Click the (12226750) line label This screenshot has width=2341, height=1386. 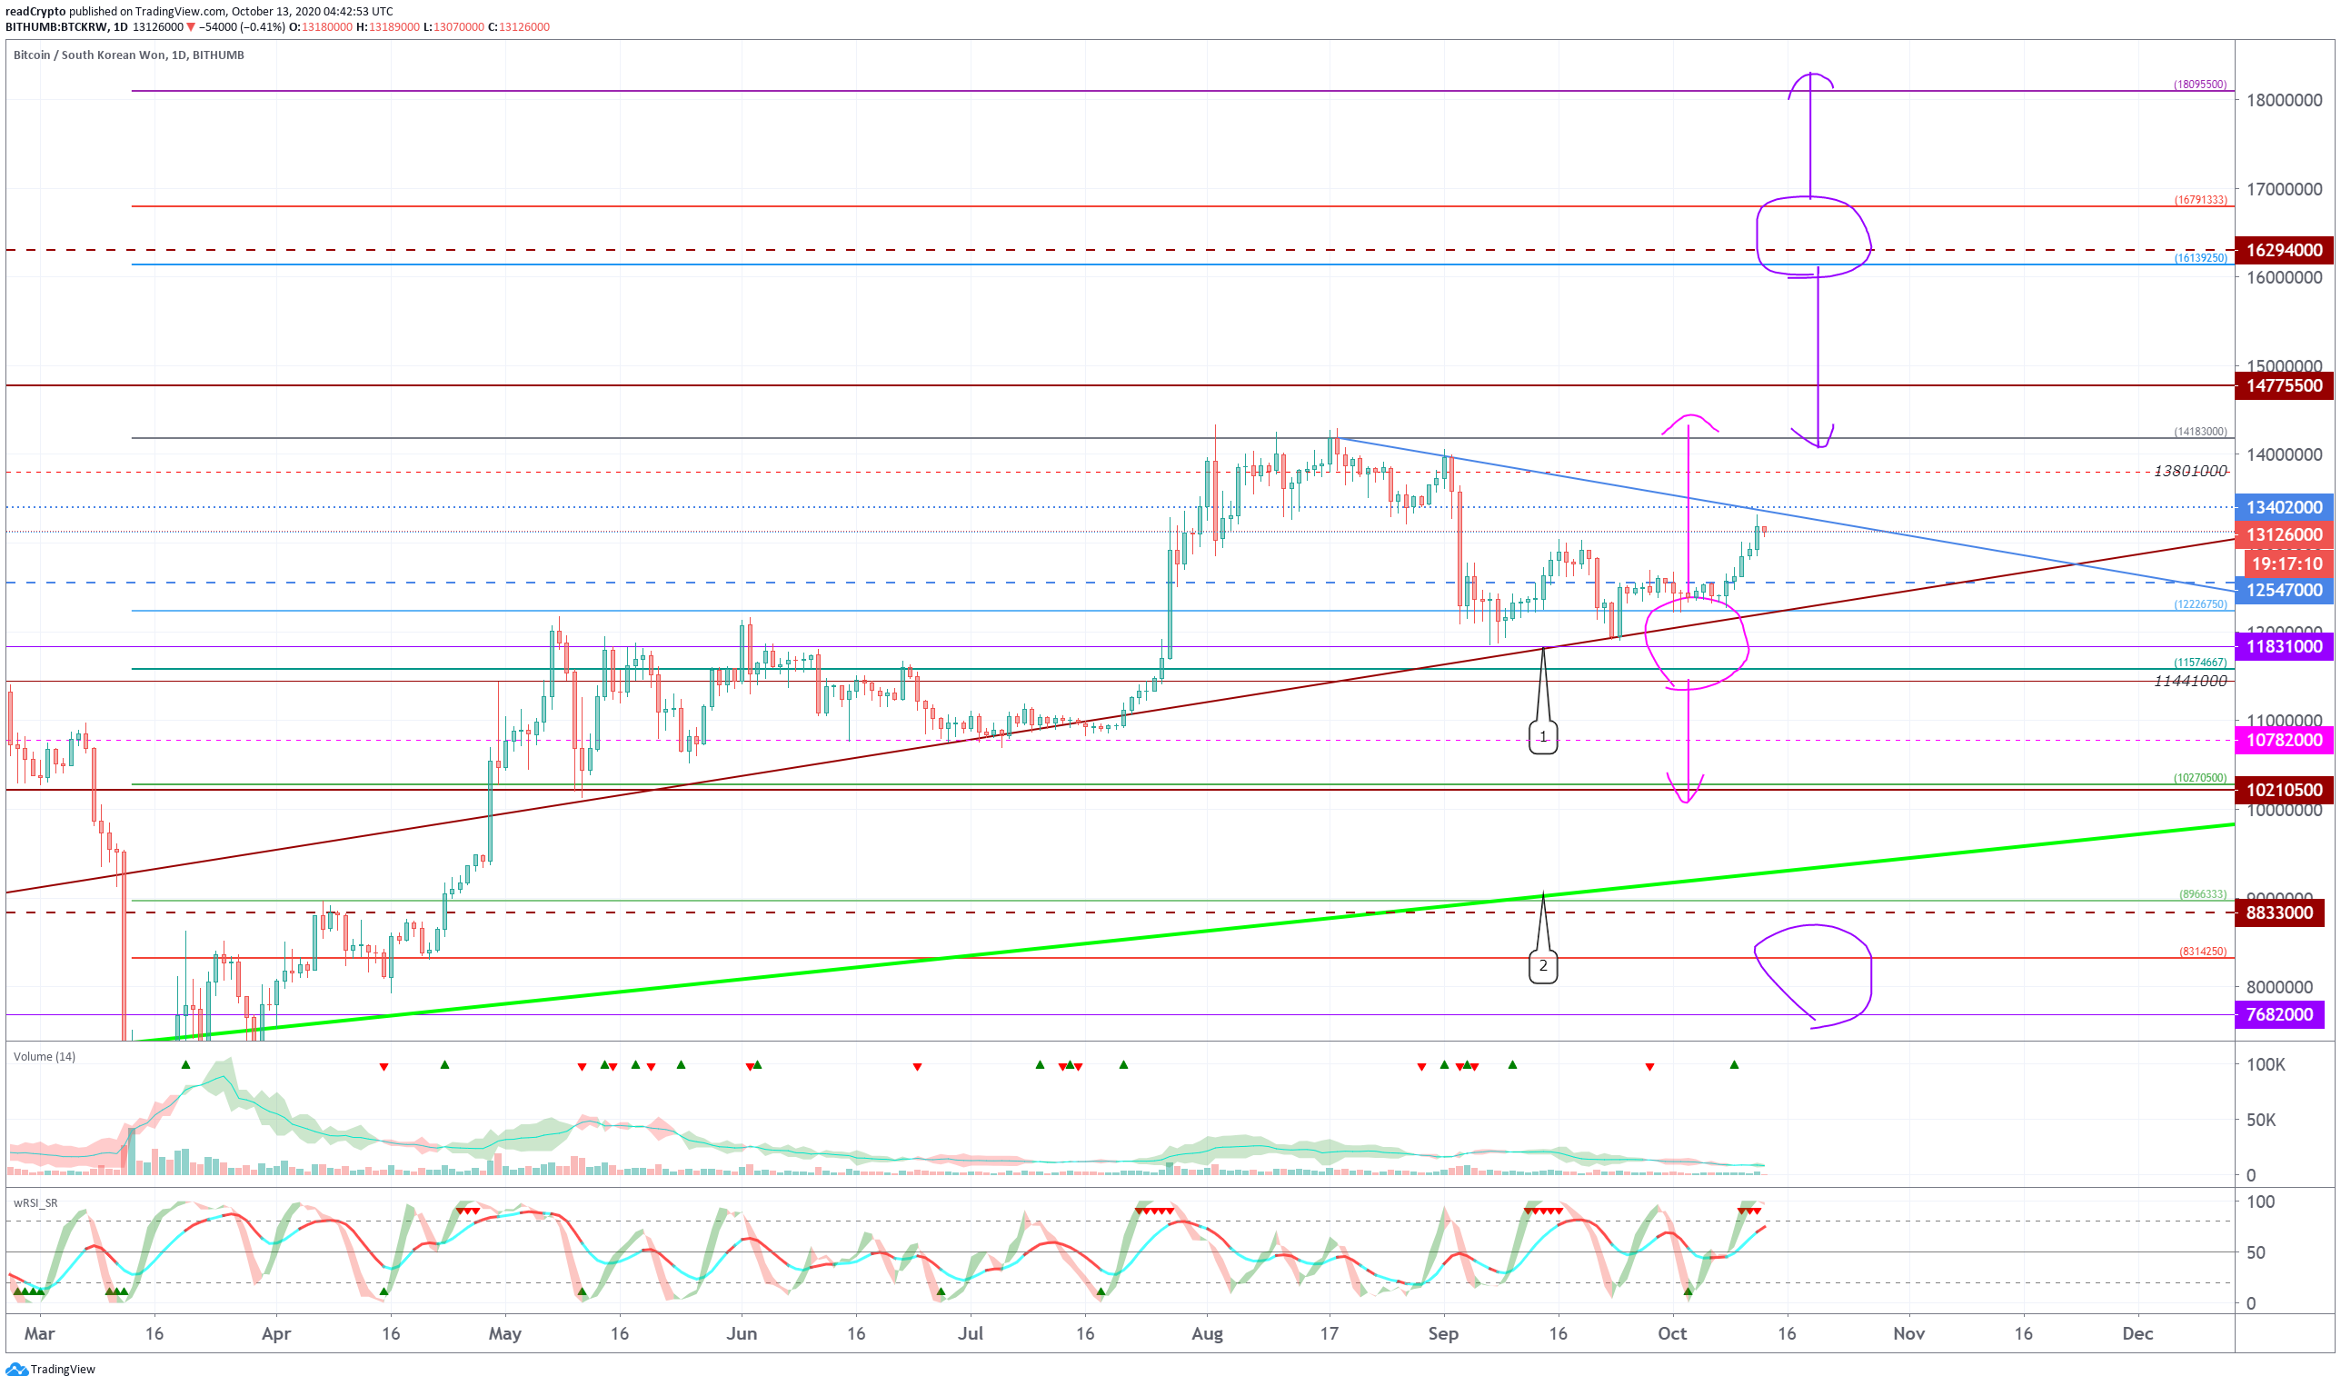click(2200, 604)
